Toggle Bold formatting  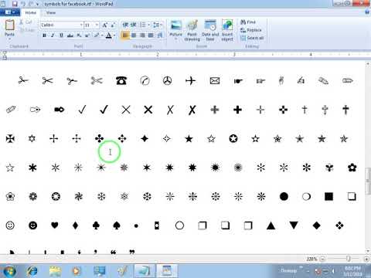point(45,36)
